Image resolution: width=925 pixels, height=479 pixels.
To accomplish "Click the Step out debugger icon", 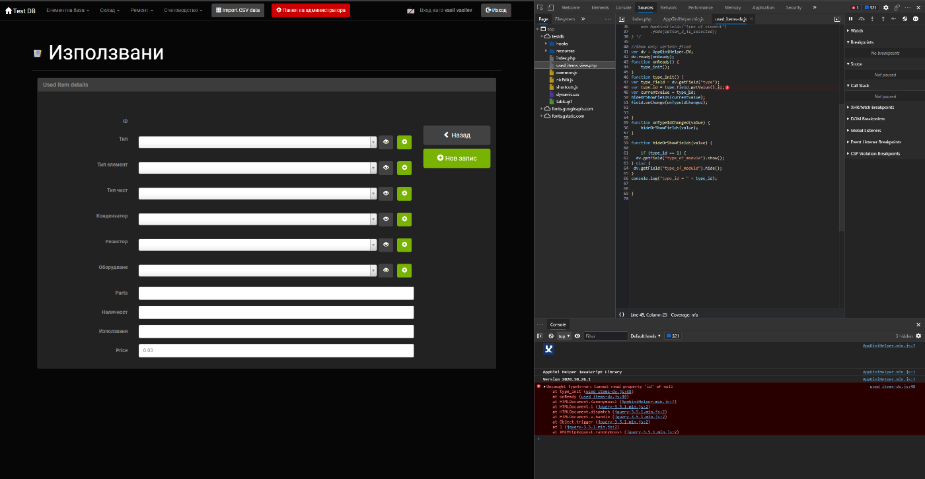I will 883,18.
